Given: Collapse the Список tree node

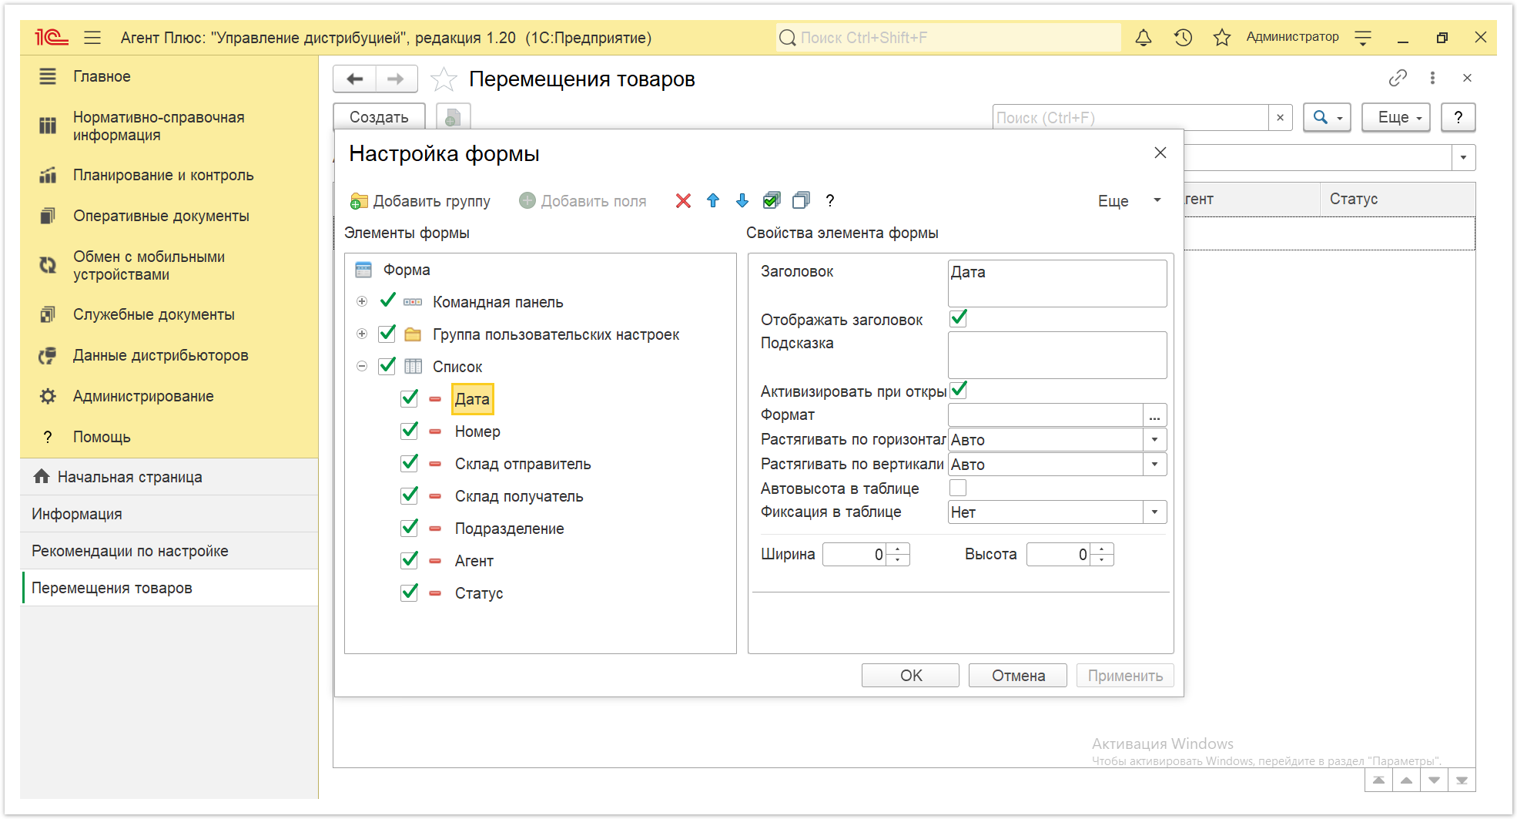Looking at the screenshot, I should point(362,367).
